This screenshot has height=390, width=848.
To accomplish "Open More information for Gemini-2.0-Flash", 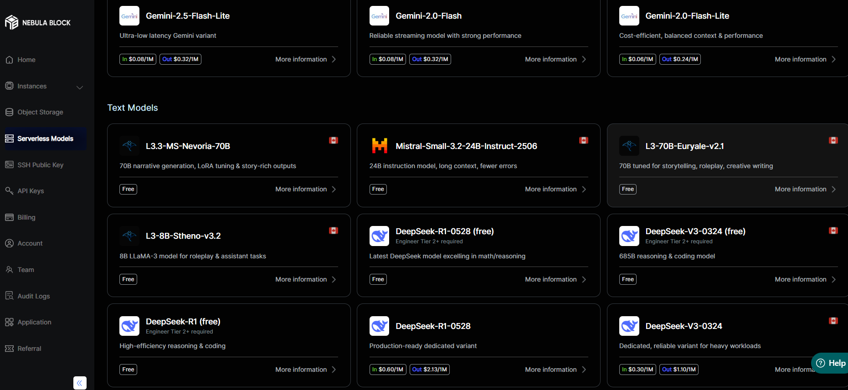I will (x=555, y=59).
